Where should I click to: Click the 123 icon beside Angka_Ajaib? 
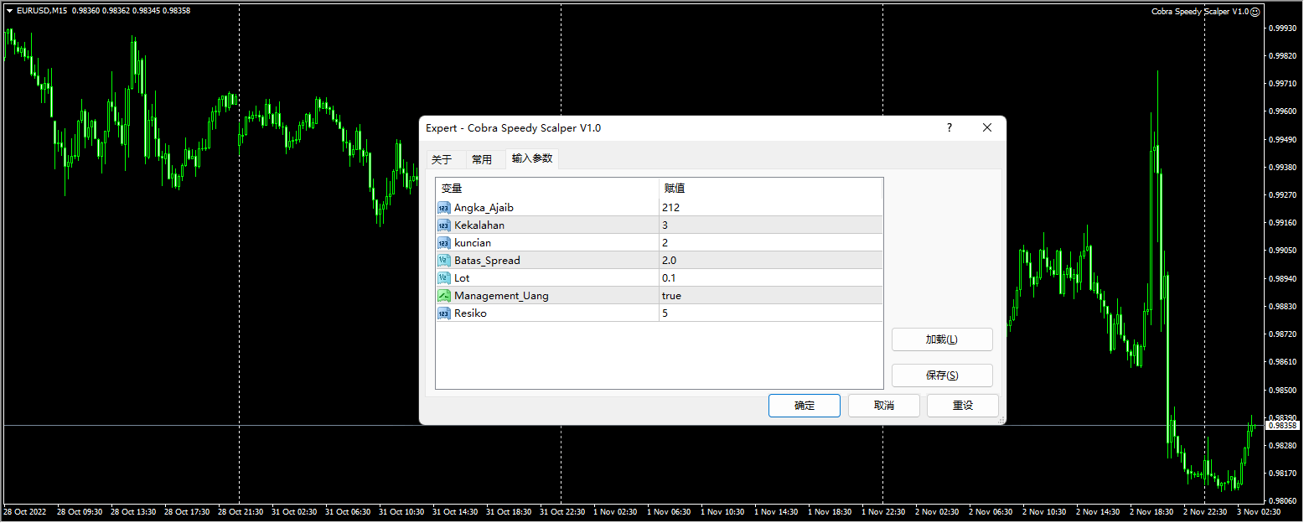[444, 207]
